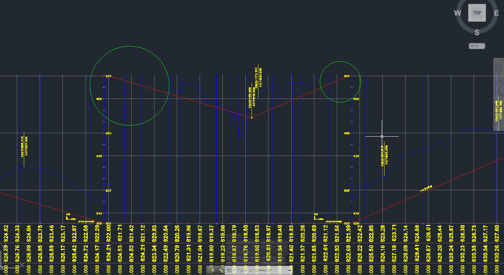Image resolution: width=504 pixels, height=275 pixels.
Task: Rotate view to South on ViewCube compass
Action: (477, 33)
